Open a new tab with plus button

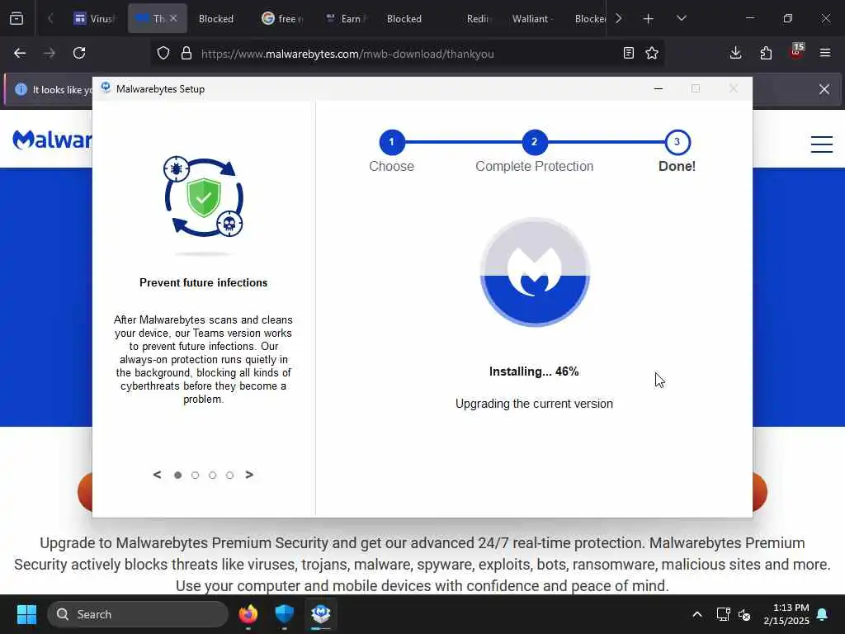coord(649,18)
